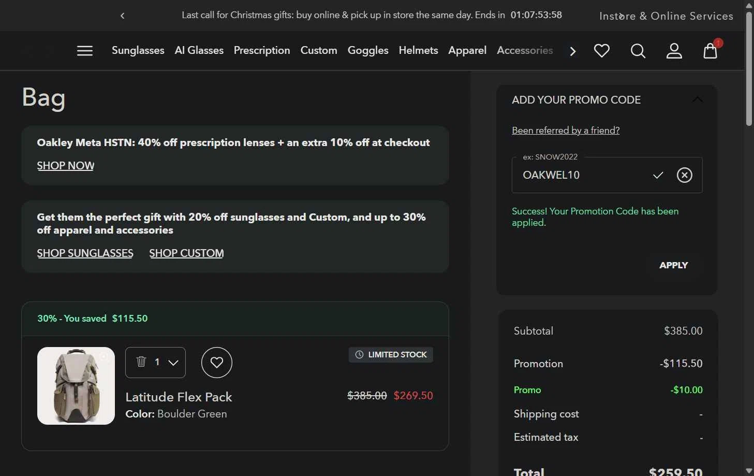Click 'Been referred by a friend?' link
Screen dimensions: 754x476
click(x=566, y=131)
